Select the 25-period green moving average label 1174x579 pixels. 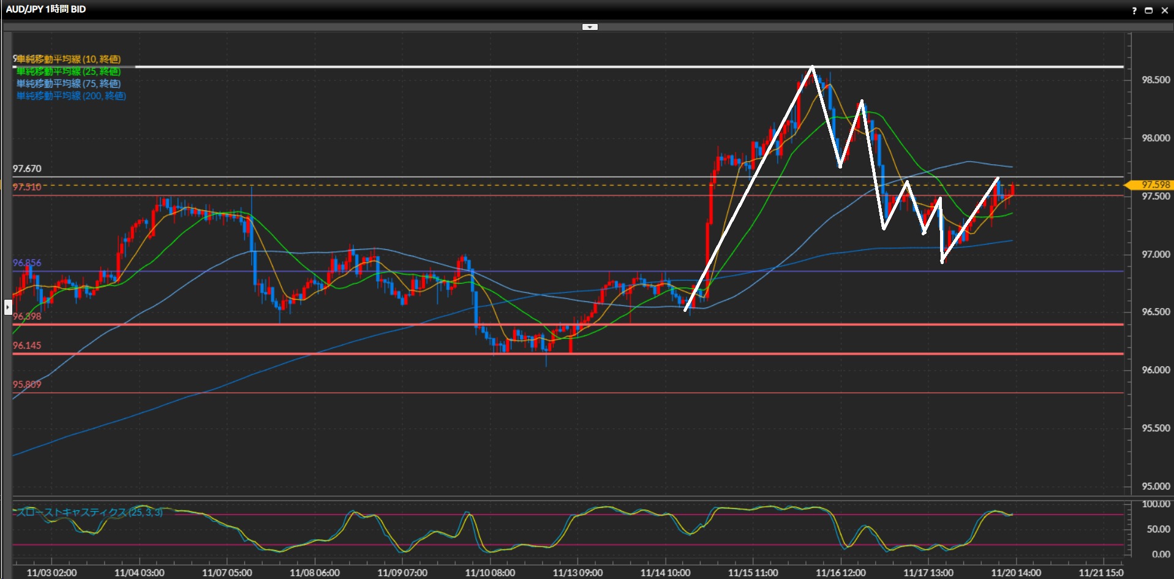tap(68, 71)
